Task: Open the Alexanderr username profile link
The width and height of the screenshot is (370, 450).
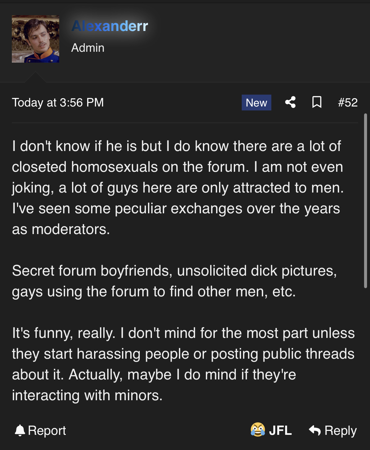Action: [x=110, y=26]
